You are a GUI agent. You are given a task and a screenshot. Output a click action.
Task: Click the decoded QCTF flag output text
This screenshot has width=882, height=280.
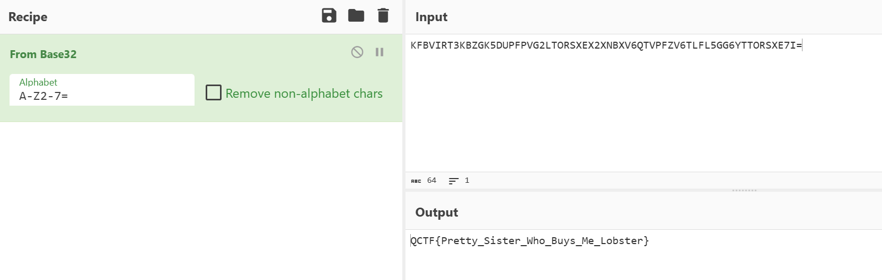tap(530, 241)
